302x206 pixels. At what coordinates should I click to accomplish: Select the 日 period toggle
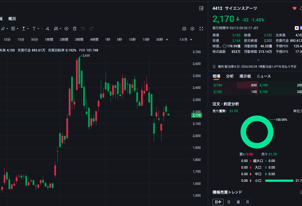229,202
